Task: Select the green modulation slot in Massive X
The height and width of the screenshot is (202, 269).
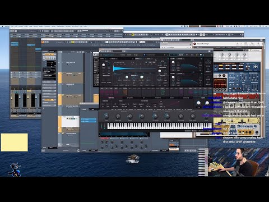Action: tap(163, 92)
